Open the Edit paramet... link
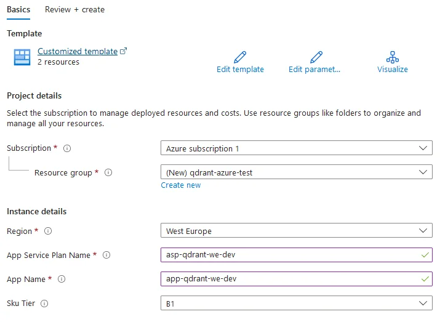 coord(314,70)
